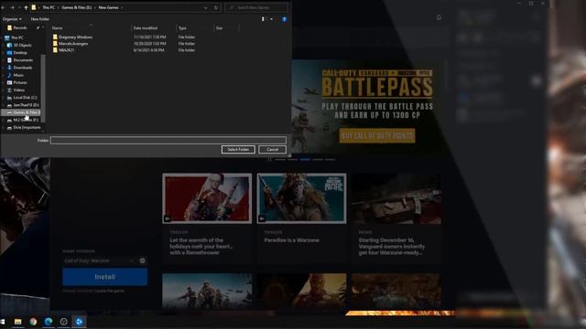Select Records in quick access
Image resolution: width=586 pixels, height=329 pixels.
pyautogui.click(x=20, y=28)
